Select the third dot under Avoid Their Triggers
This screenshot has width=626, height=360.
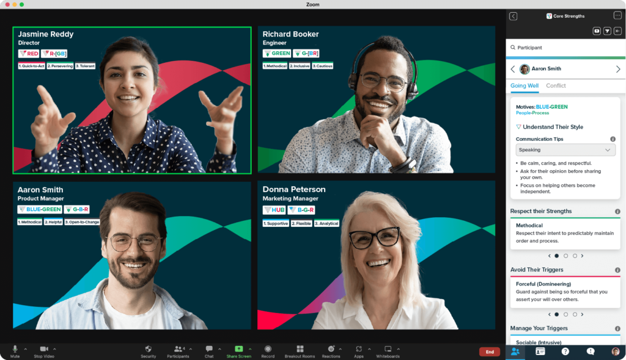(x=575, y=315)
